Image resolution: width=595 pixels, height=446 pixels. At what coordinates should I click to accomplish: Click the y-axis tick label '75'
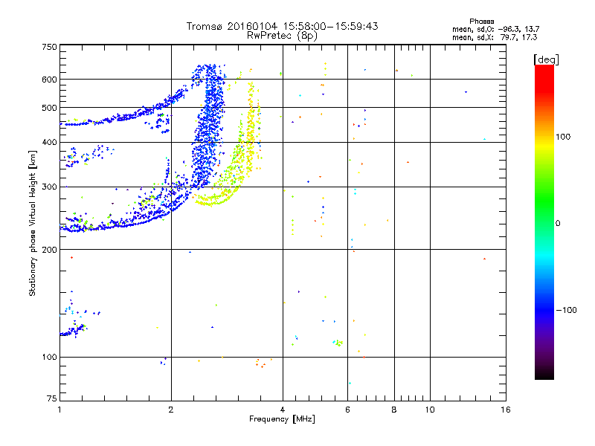[x=52, y=398]
